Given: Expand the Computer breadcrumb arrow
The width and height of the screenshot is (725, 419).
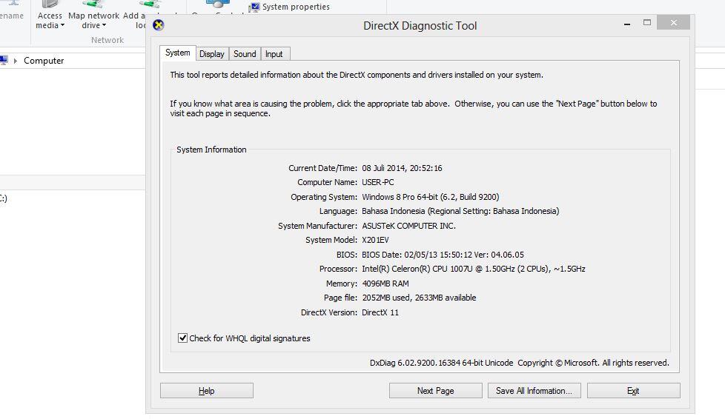Looking at the screenshot, I should point(16,61).
